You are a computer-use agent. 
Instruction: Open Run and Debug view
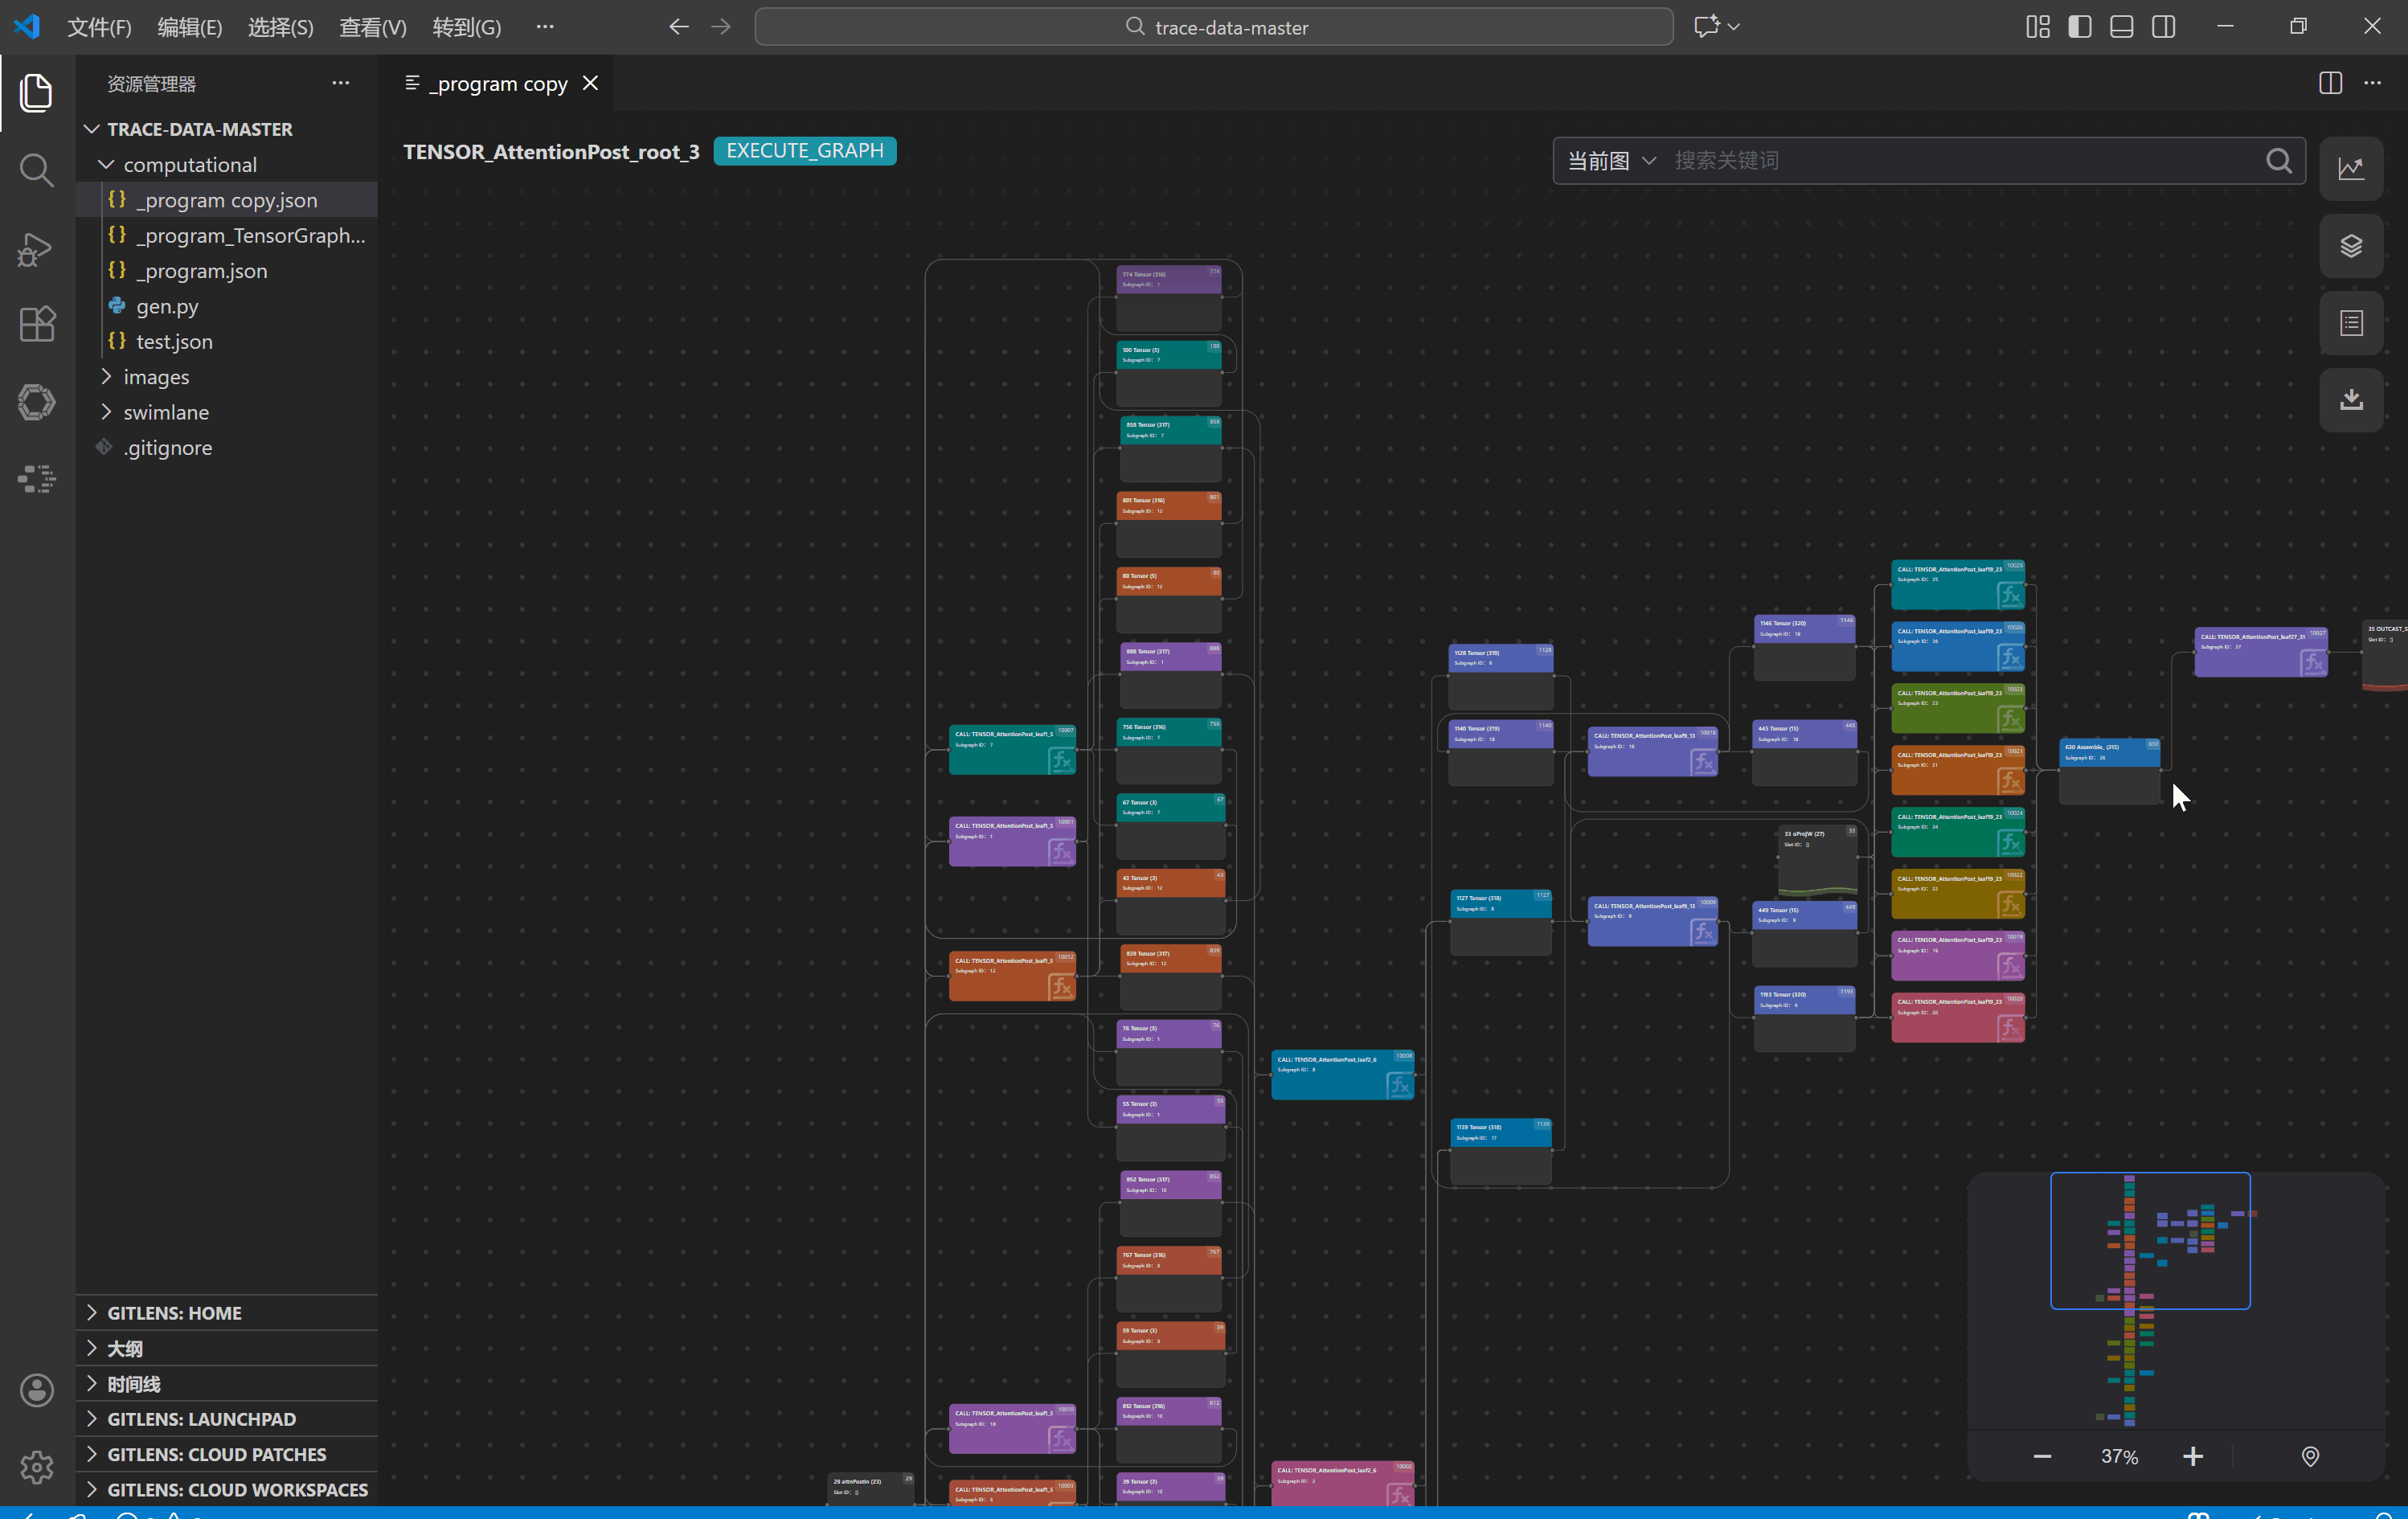pos(37,249)
